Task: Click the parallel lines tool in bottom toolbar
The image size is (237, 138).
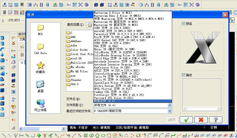Action: click(27, 135)
